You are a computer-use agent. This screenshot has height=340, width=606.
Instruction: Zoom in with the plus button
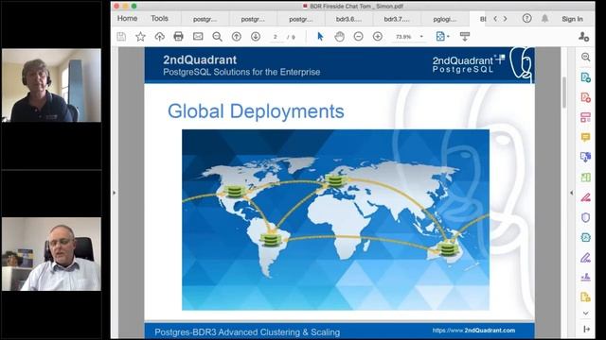click(x=378, y=37)
